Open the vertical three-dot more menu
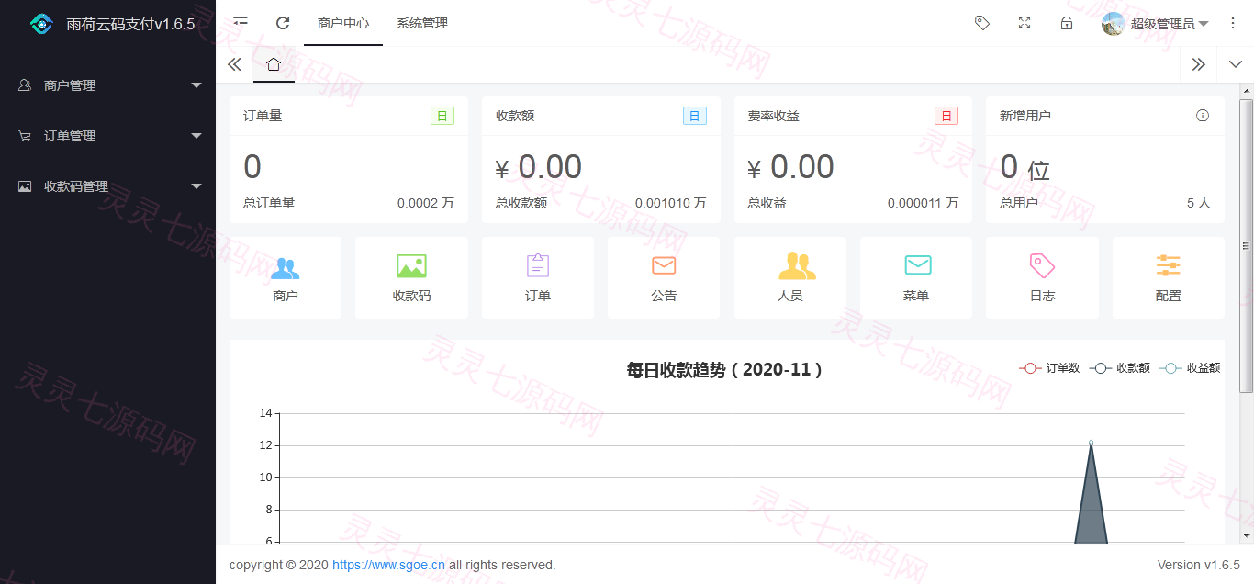1254x584 pixels. click(x=1233, y=23)
